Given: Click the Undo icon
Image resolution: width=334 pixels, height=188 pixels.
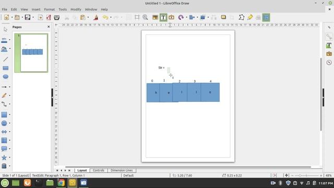Looking at the screenshot, I should pyautogui.click(x=105, y=17).
